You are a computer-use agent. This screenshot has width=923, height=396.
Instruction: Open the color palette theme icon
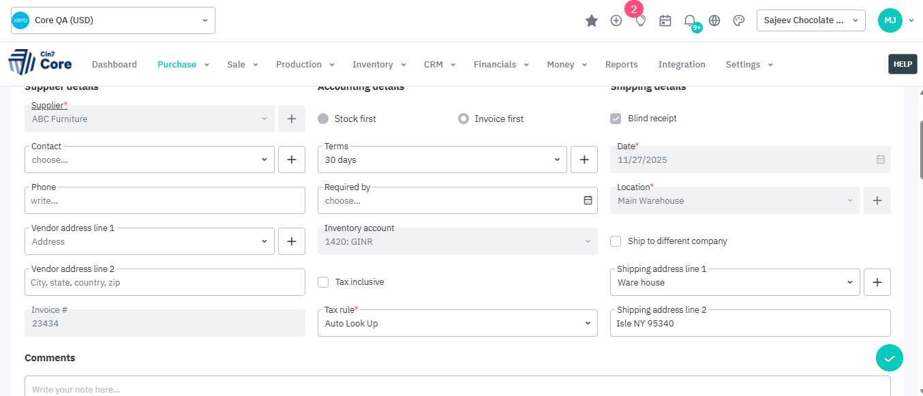pyautogui.click(x=739, y=20)
